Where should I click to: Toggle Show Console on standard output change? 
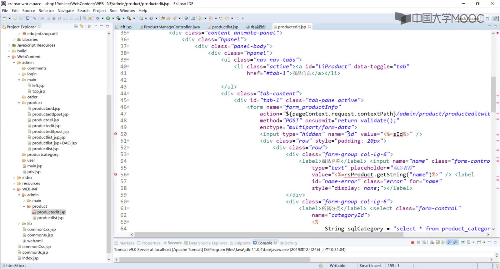click(x=449, y=242)
